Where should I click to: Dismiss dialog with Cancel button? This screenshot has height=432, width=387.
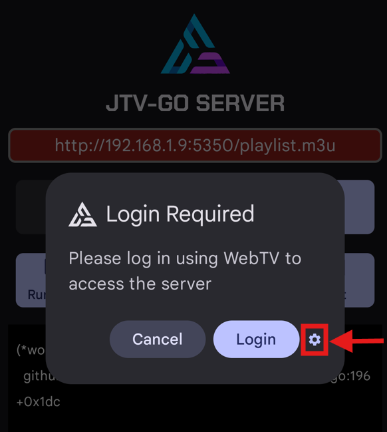[x=158, y=339]
